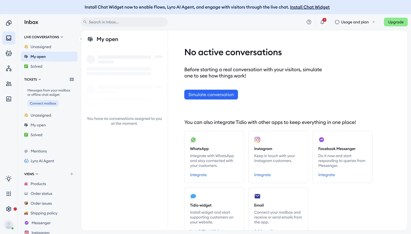
Task: Open the notifications bell
Action: [x=322, y=22]
